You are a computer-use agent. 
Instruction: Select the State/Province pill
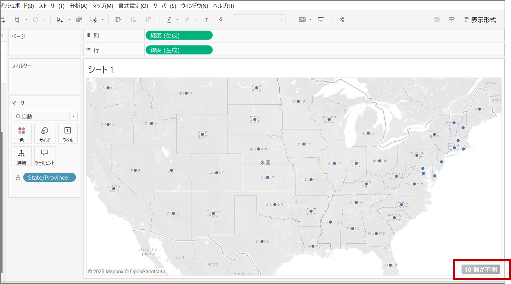[x=50, y=178]
